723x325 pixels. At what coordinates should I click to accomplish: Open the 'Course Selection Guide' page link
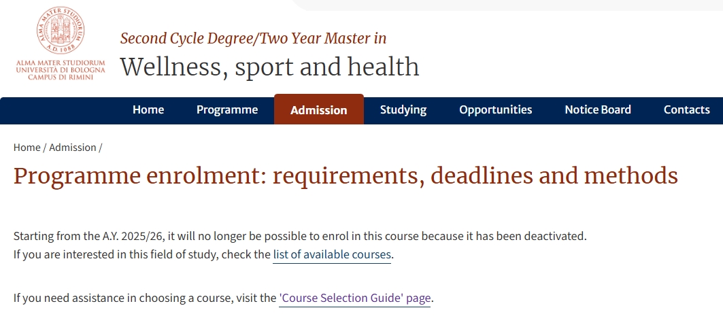(x=354, y=298)
